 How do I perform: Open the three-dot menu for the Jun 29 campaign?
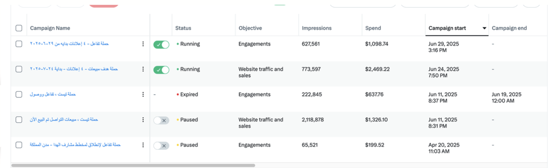point(143,44)
